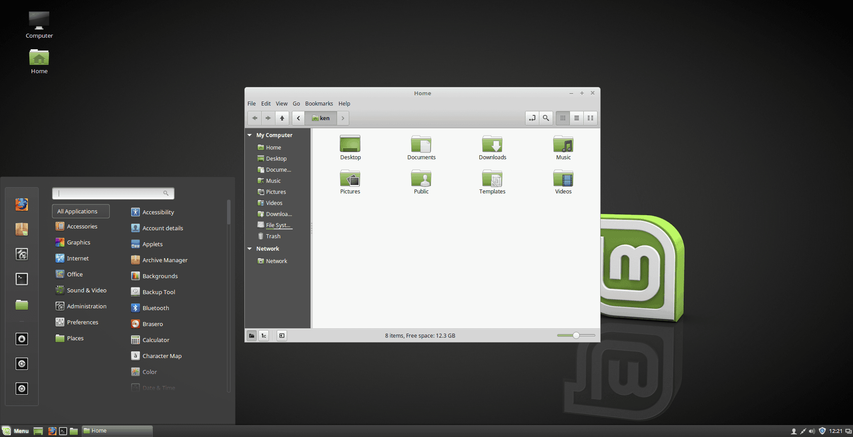
Task: Launch Terminal from menu favorites
Action: point(22,279)
